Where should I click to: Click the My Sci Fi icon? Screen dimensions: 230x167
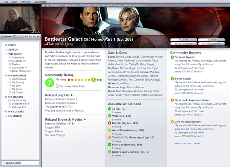click(x=10, y=86)
